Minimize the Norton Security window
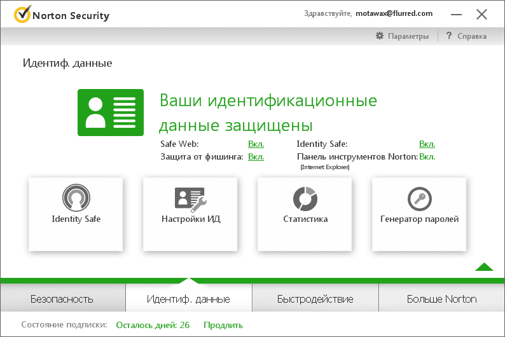The height and width of the screenshot is (337, 505). pyautogui.click(x=456, y=15)
